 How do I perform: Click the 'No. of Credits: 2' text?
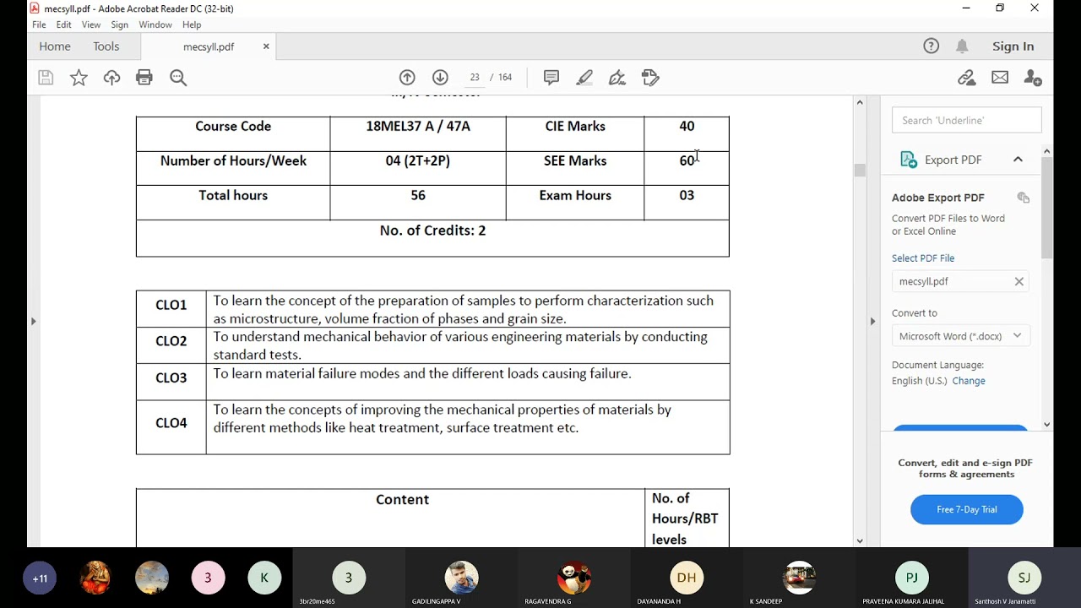432,231
